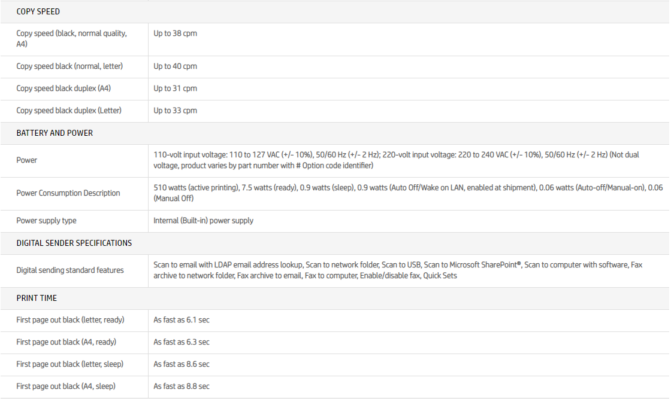Click 'First page out black (A4, sleep)' label

66,386
